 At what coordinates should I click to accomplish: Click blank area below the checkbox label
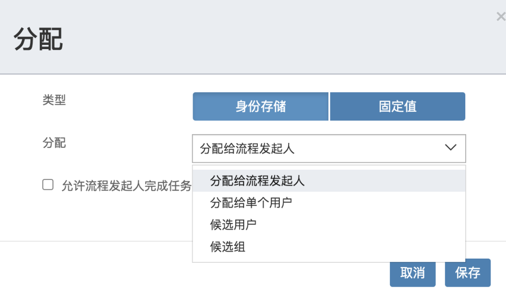coord(97,216)
